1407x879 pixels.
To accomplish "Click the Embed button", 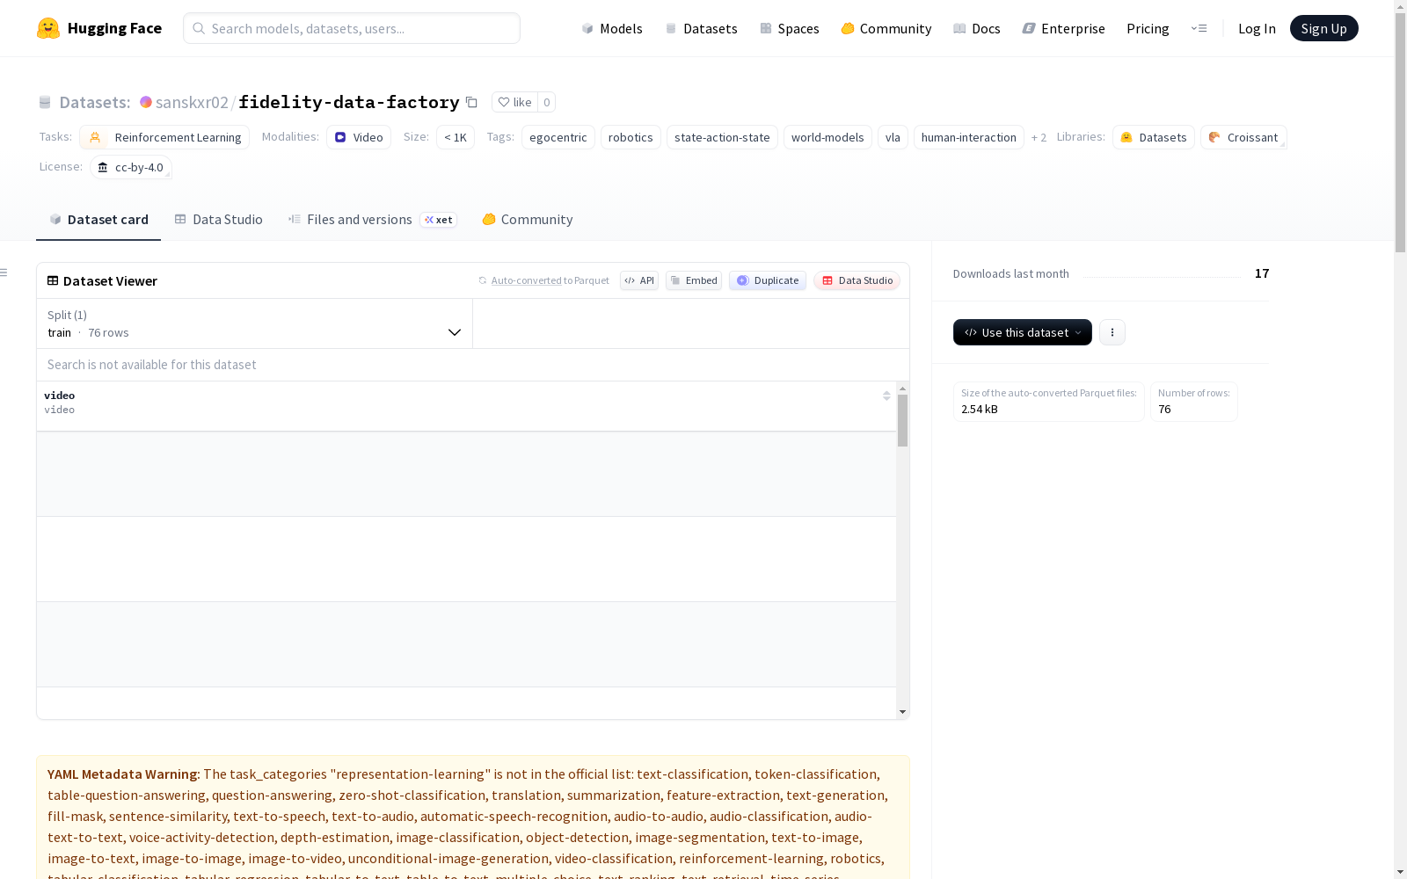I will pyautogui.click(x=694, y=280).
